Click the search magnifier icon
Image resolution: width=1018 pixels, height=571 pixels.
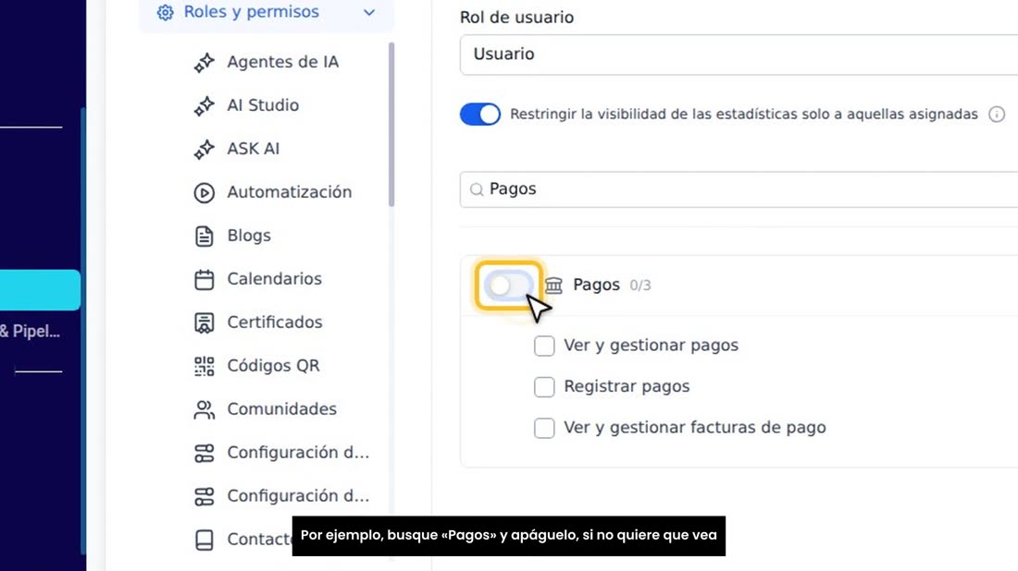click(477, 189)
